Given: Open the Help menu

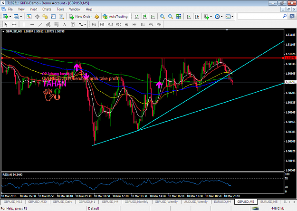Looking at the screenshot, I should pyautogui.click(x=89, y=9).
